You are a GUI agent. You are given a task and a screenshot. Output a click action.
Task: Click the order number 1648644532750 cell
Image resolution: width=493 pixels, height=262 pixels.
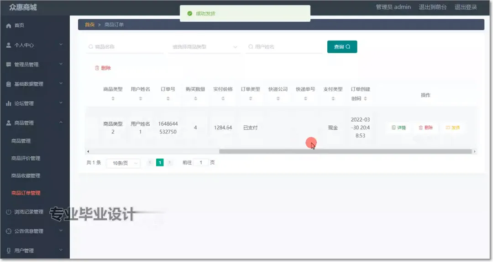click(x=168, y=128)
